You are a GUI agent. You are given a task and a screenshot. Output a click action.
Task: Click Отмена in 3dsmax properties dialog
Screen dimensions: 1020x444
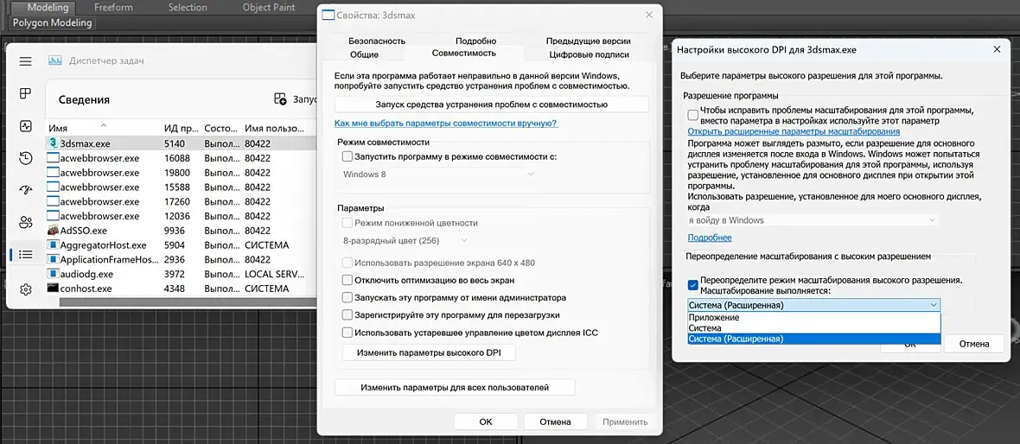tap(556, 422)
